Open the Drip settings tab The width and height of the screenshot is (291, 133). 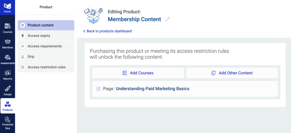46,57
